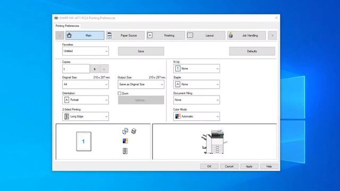Click the page preview thumbnail
The width and height of the screenshot is (340, 191).
(x=84, y=142)
